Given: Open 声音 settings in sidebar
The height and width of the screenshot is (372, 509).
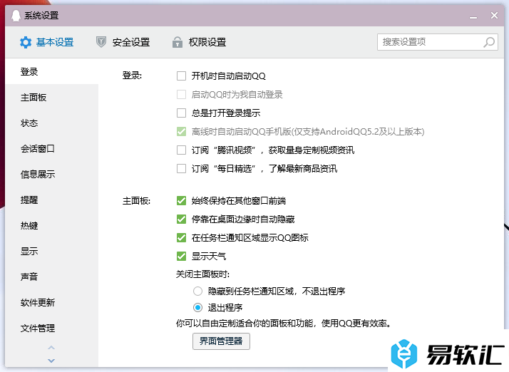Looking at the screenshot, I should (52, 277).
